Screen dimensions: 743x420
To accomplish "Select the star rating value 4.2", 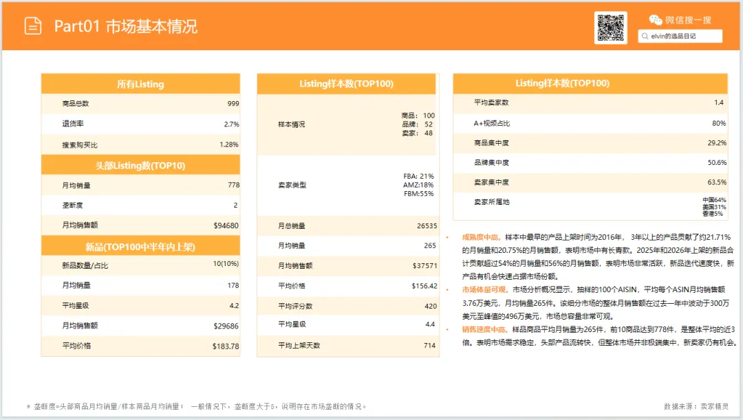I will (x=234, y=305).
